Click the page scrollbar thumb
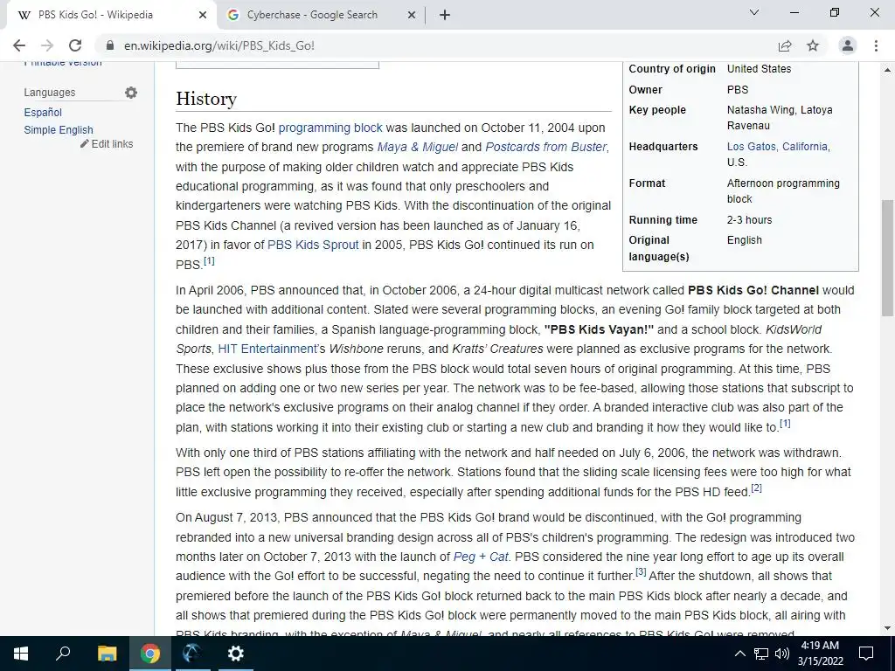This screenshot has height=671, width=895. pos(887,258)
